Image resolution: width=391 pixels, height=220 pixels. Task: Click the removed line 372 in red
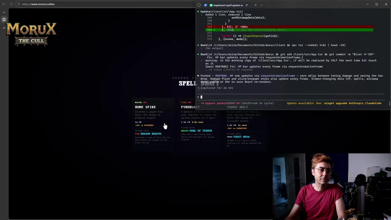pos(289,27)
